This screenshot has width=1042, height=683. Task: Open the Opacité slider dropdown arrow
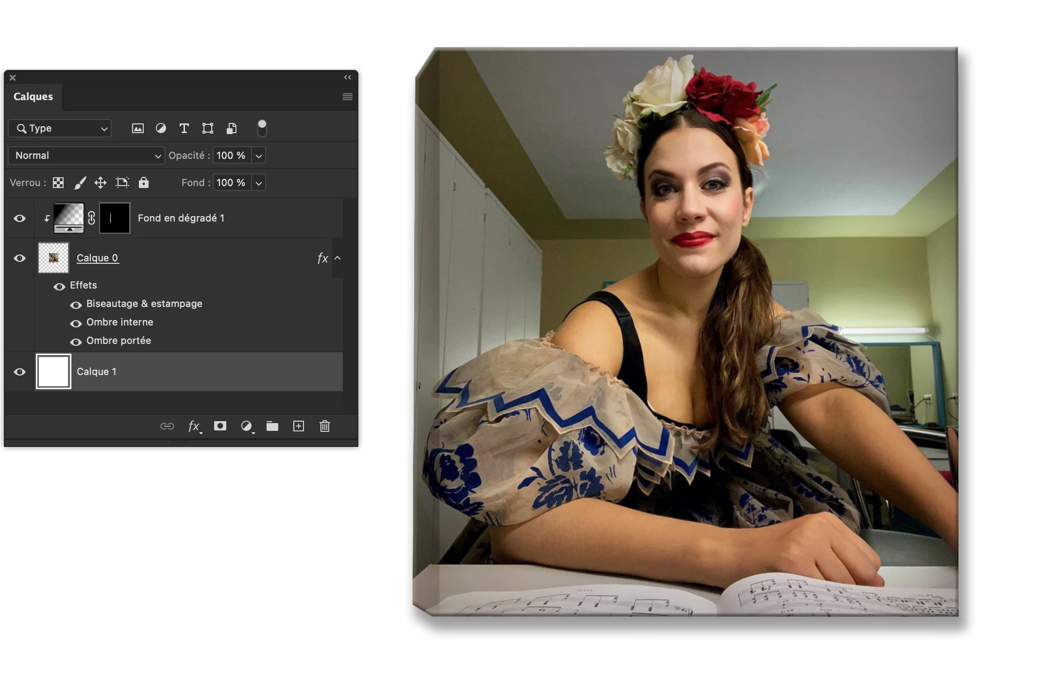point(259,156)
